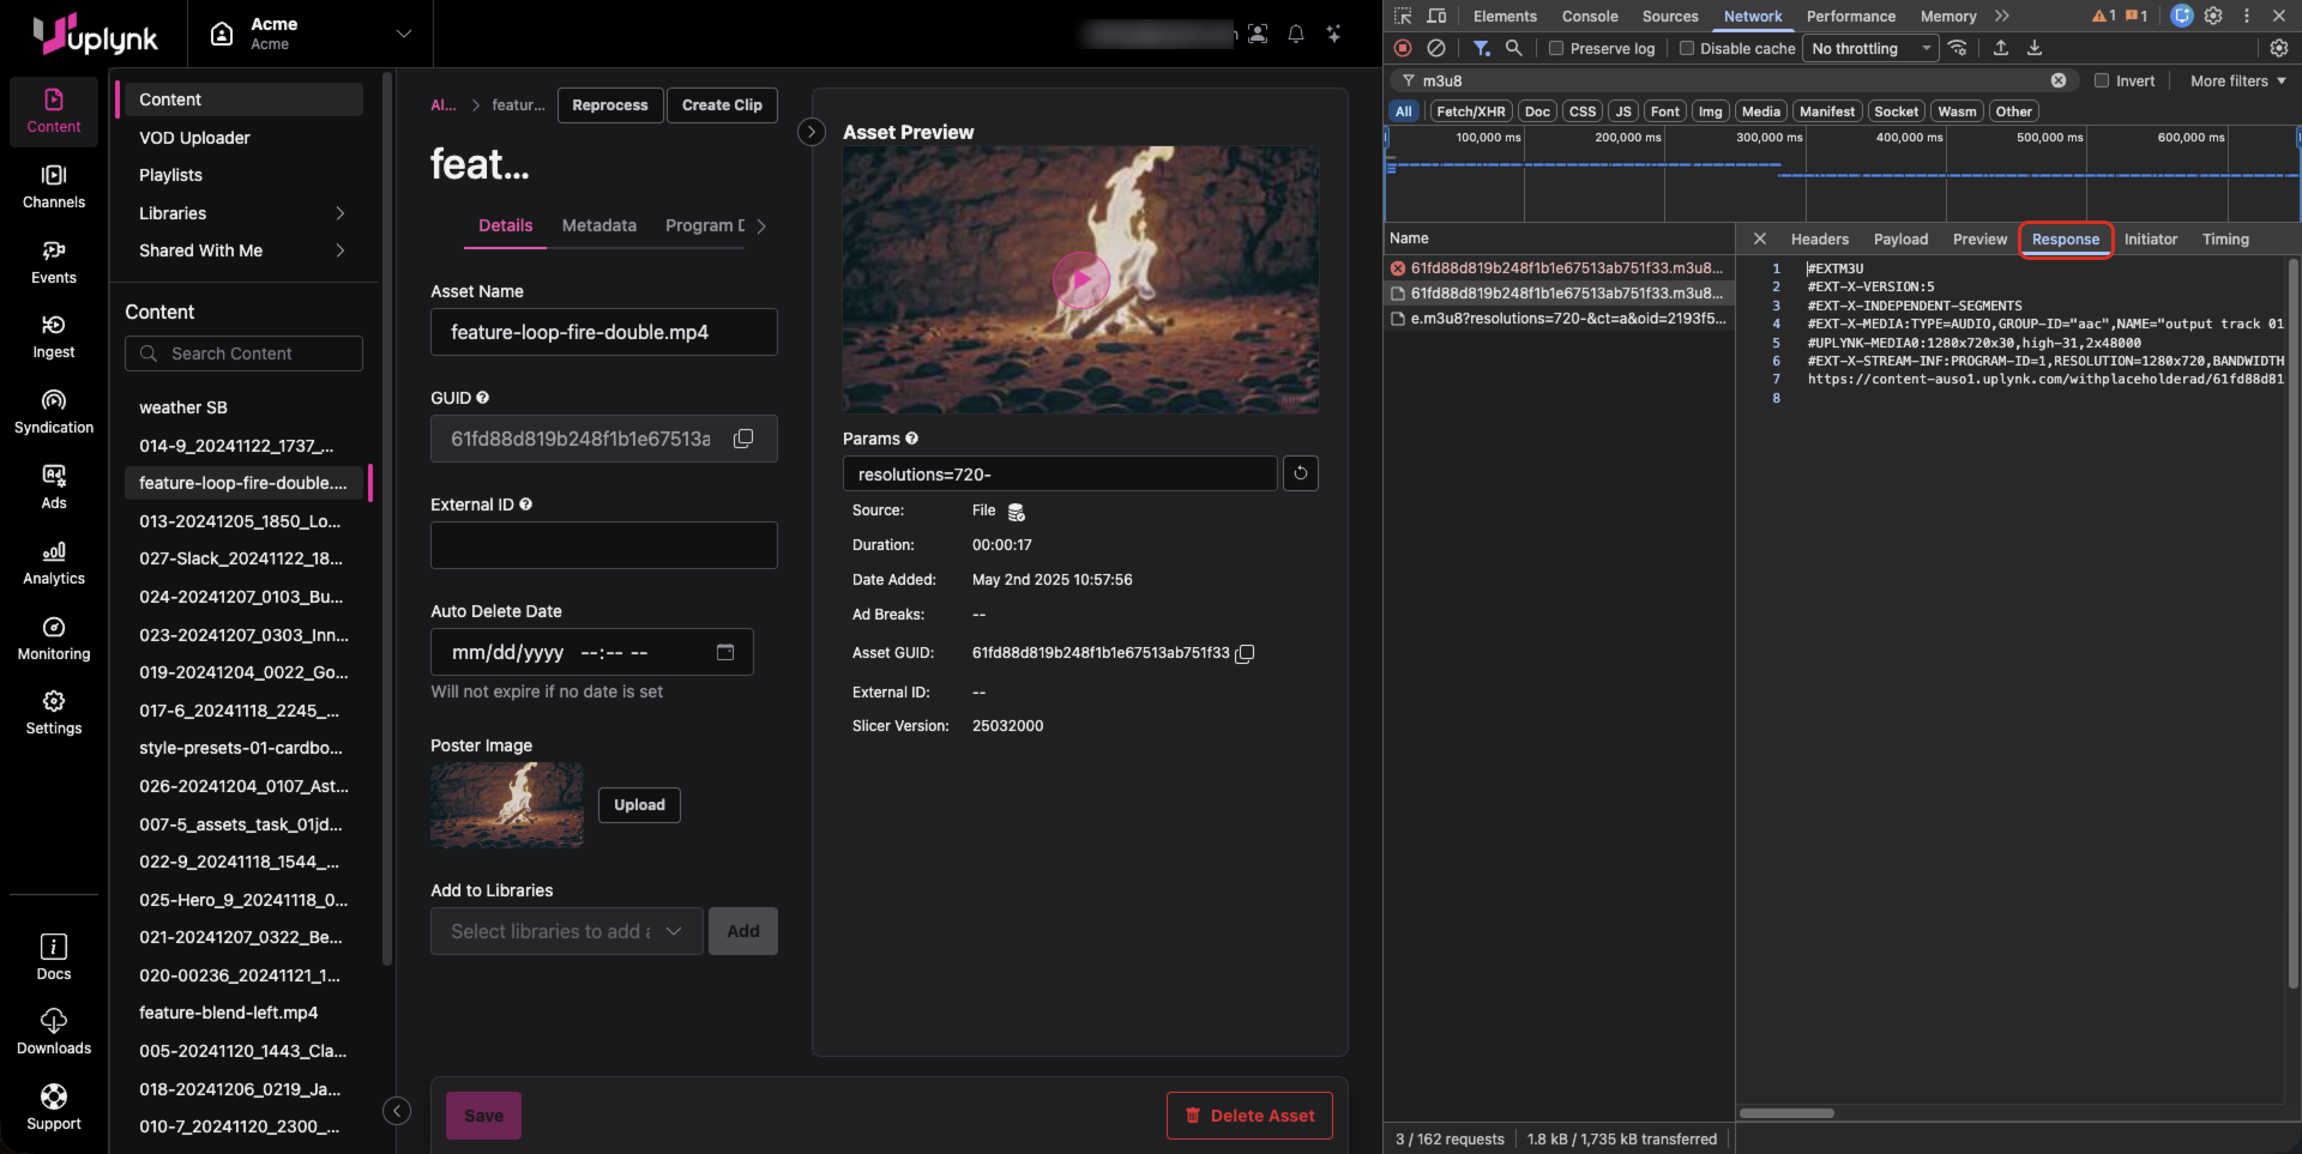The image size is (2302, 1154).
Task: Toggle the Disable cache checkbox
Action: 1686,48
